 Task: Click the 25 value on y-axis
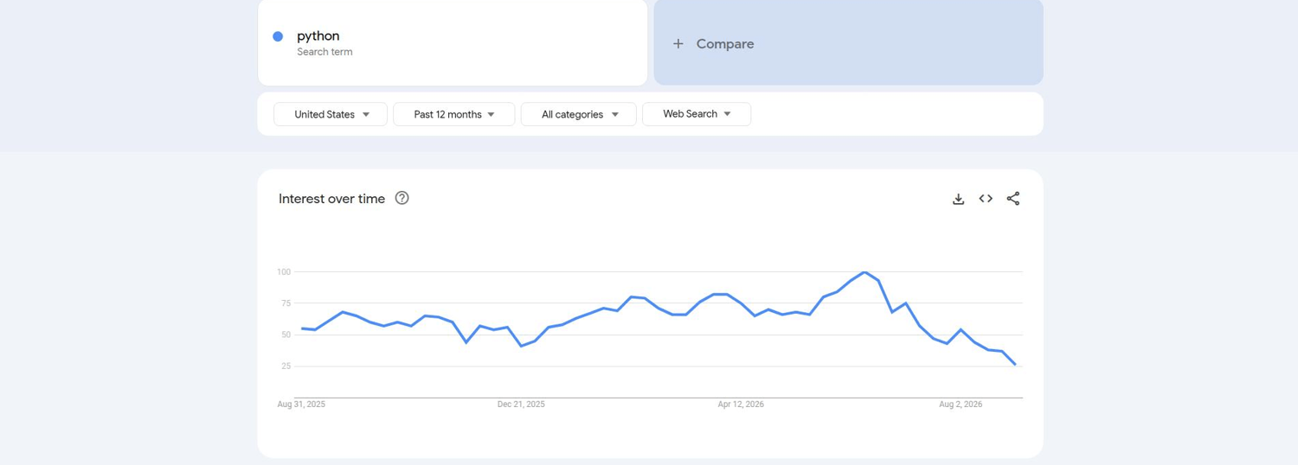pyautogui.click(x=286, y=366)
